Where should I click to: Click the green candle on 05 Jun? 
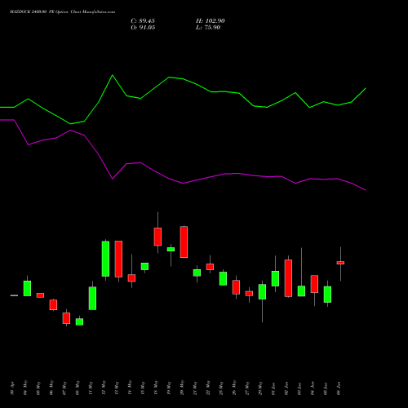pyautogui.click(x=327, y=295)
